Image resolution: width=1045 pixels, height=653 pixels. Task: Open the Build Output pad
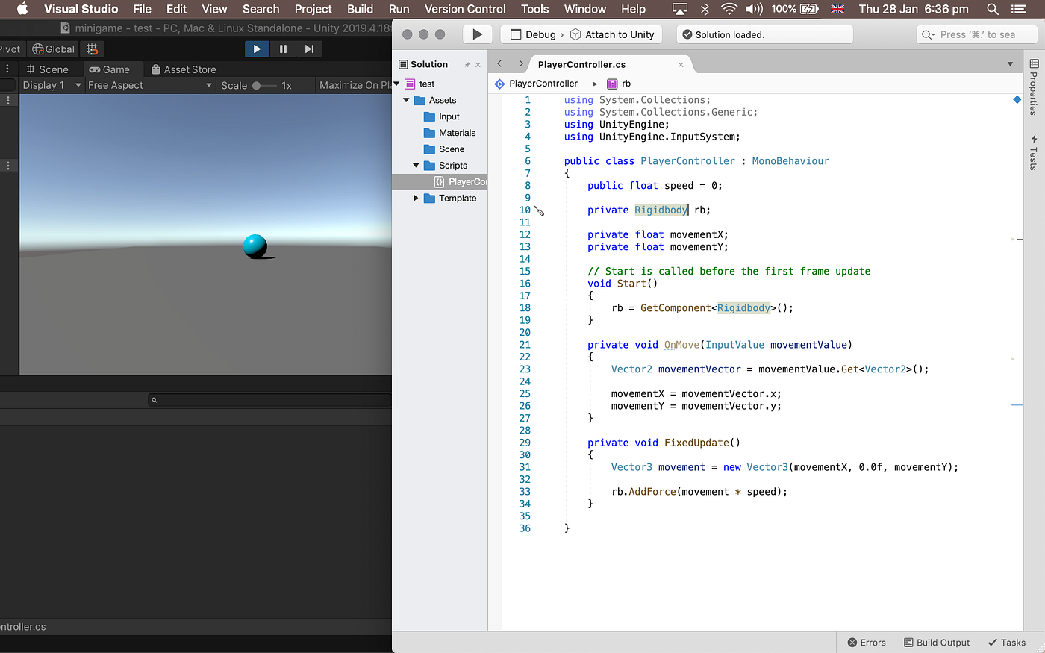pyautogui.click(x=937, y=643)
